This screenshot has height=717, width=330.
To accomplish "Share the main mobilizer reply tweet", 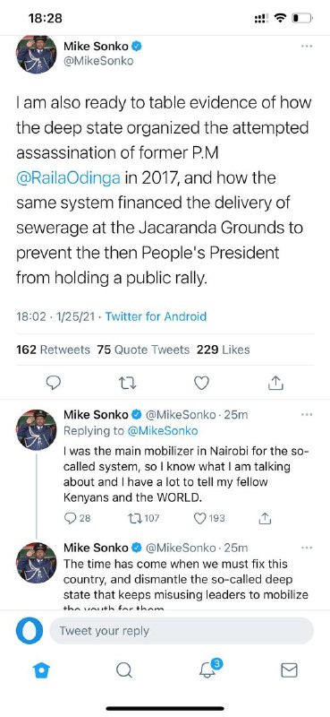I will (x=266, y=518).
